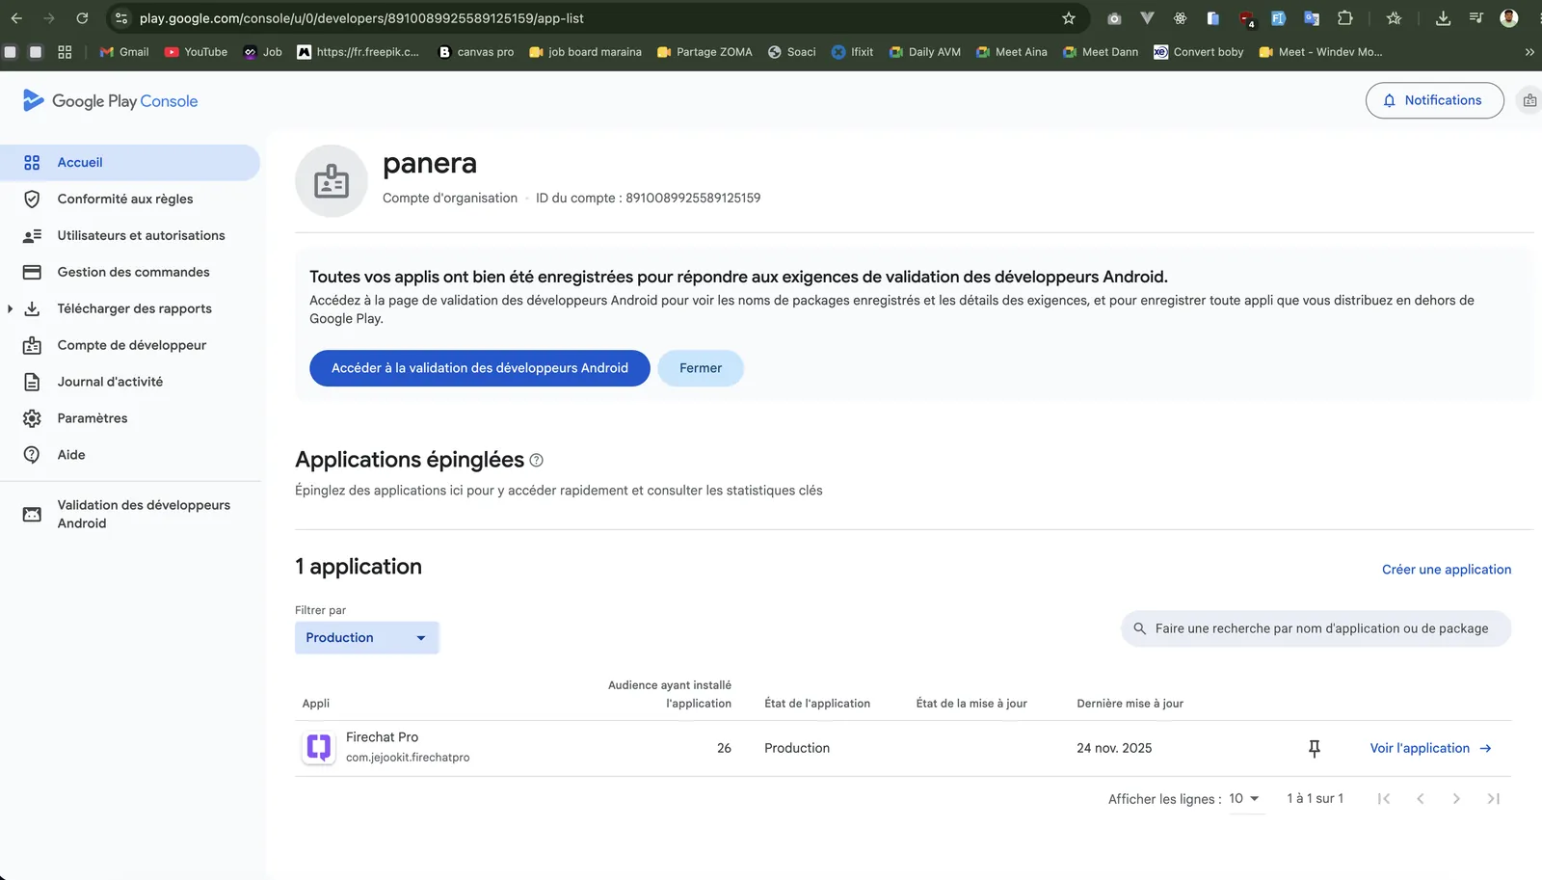
Task: Click the browser back arrow
Action: pyautogui.click(x=16, y=18)
